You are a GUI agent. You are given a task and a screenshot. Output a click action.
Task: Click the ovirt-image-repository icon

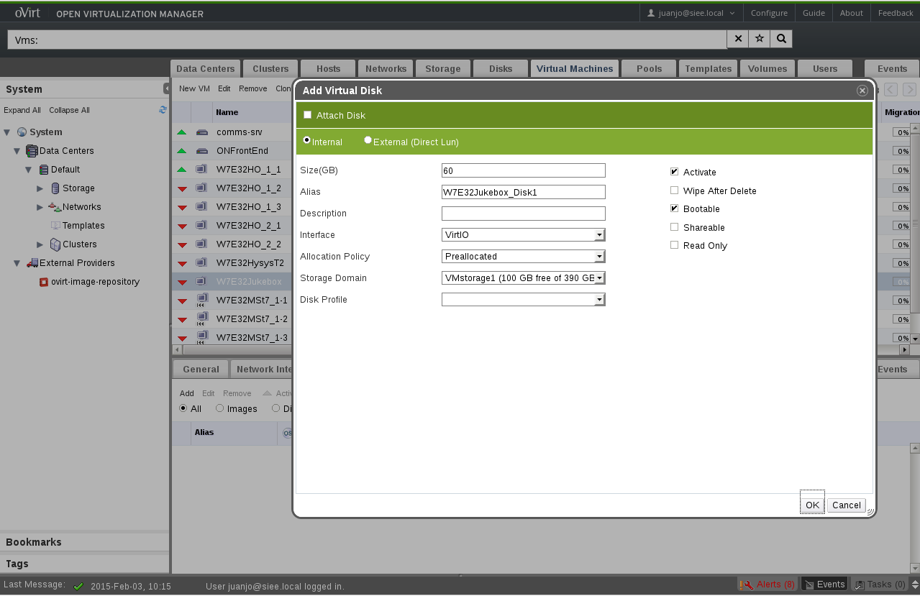[x=44, y=282]
